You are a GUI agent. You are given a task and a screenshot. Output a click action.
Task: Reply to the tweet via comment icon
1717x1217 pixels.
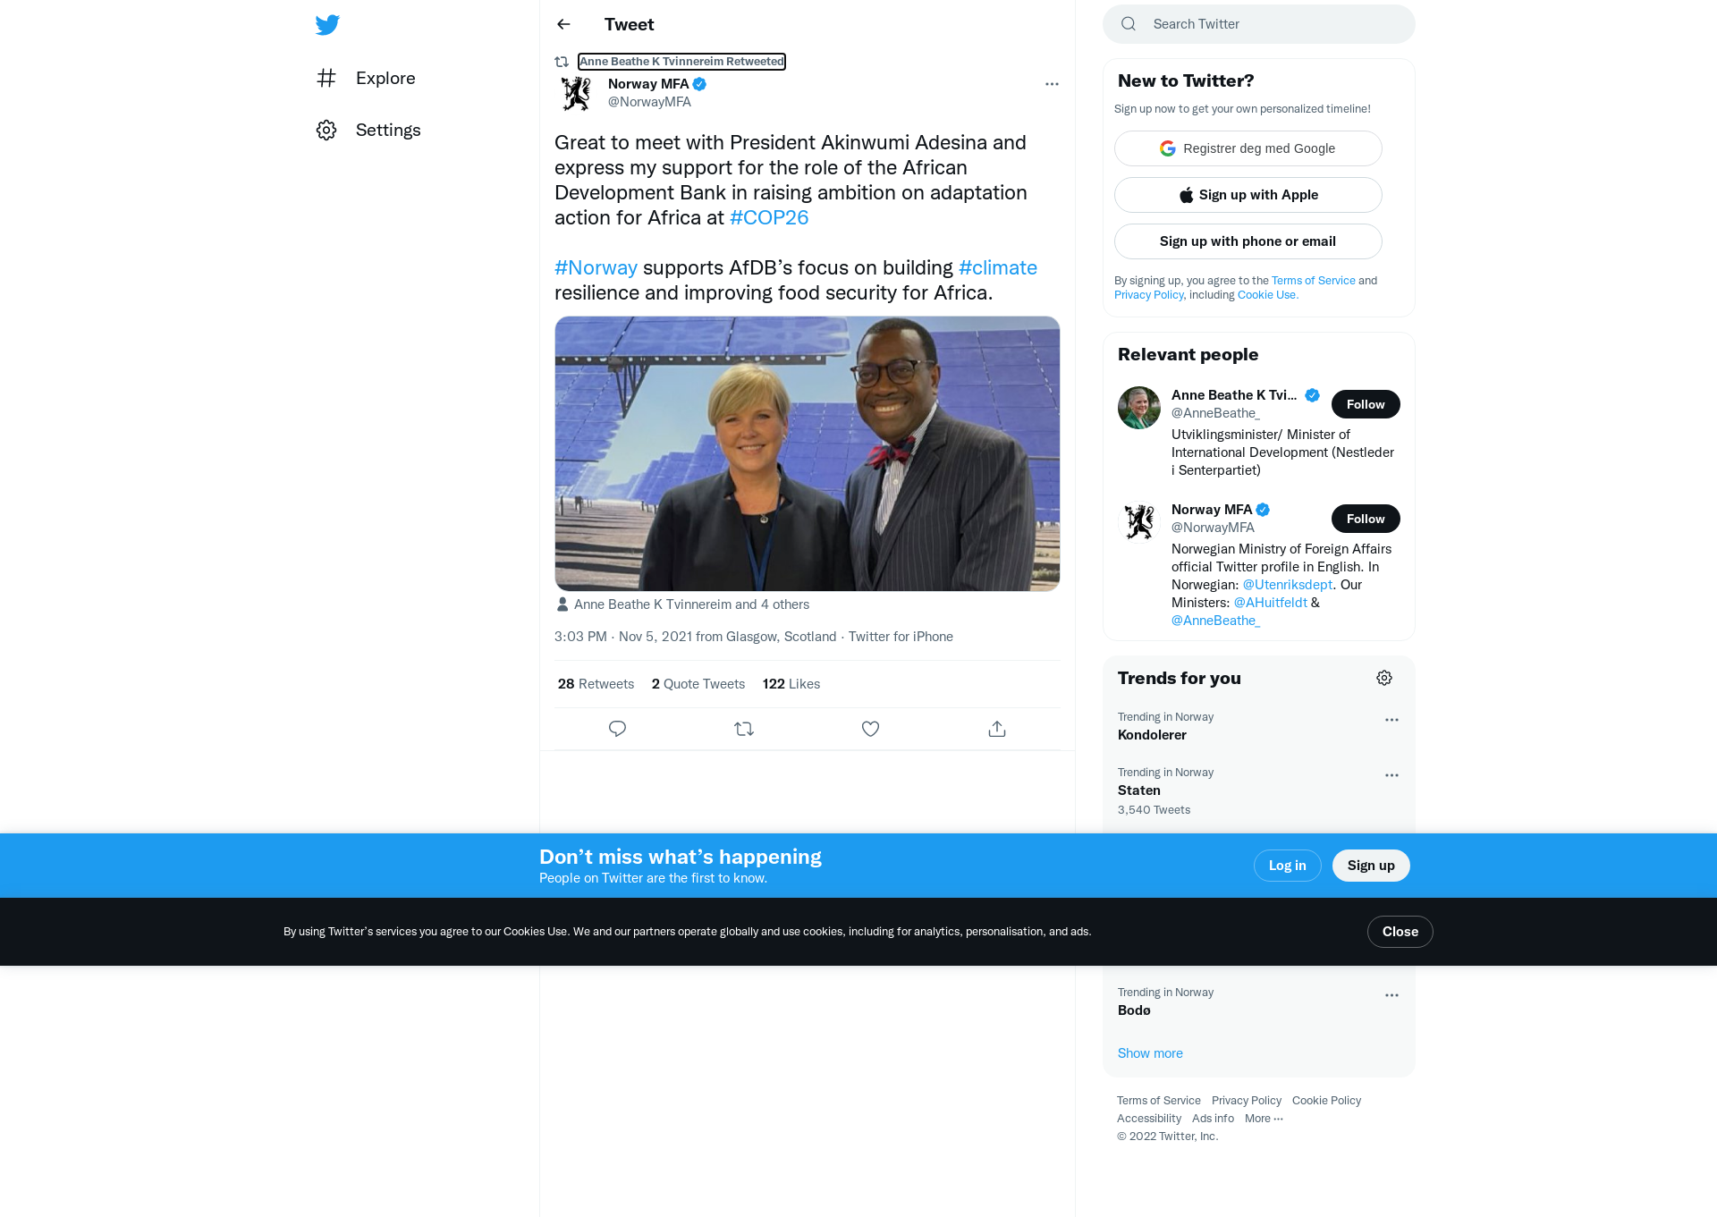pos(617,729)
